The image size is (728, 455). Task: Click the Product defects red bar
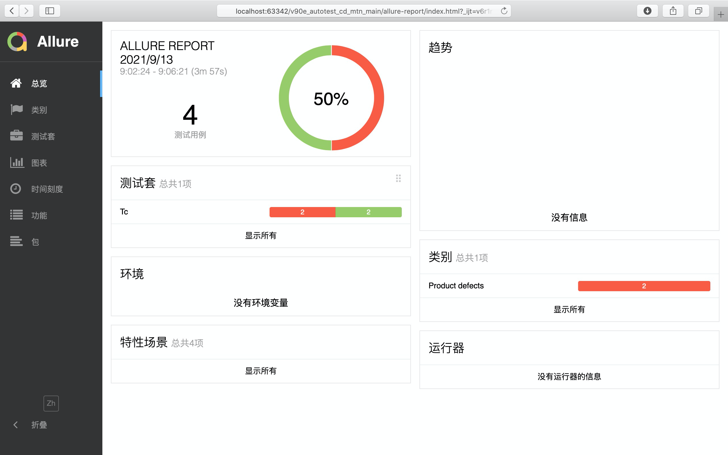coord(644,286)
